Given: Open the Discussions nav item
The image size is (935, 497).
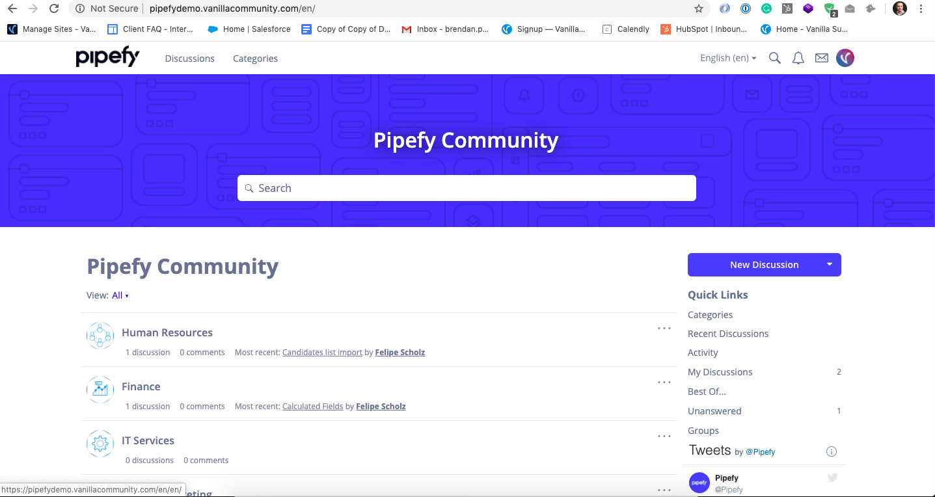Looking at the screenshot, I should [x=189, y=58].
